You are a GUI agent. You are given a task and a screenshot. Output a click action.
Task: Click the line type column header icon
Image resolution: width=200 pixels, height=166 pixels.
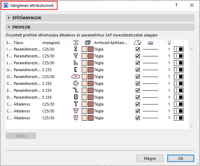click(x=151, y=43)
